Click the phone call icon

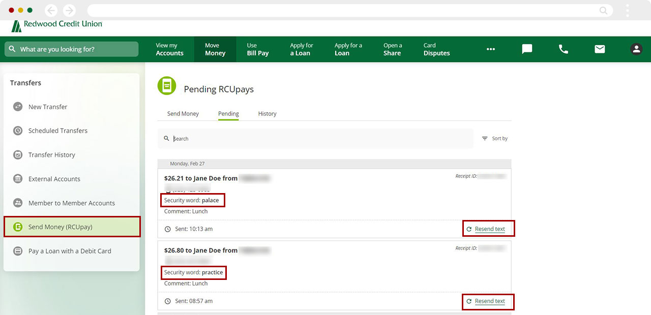click(x=564, y=49)
